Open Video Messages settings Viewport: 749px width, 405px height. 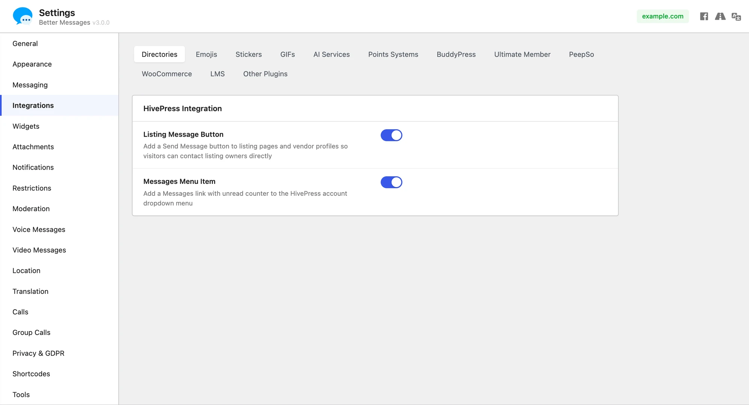click(59, 250)
